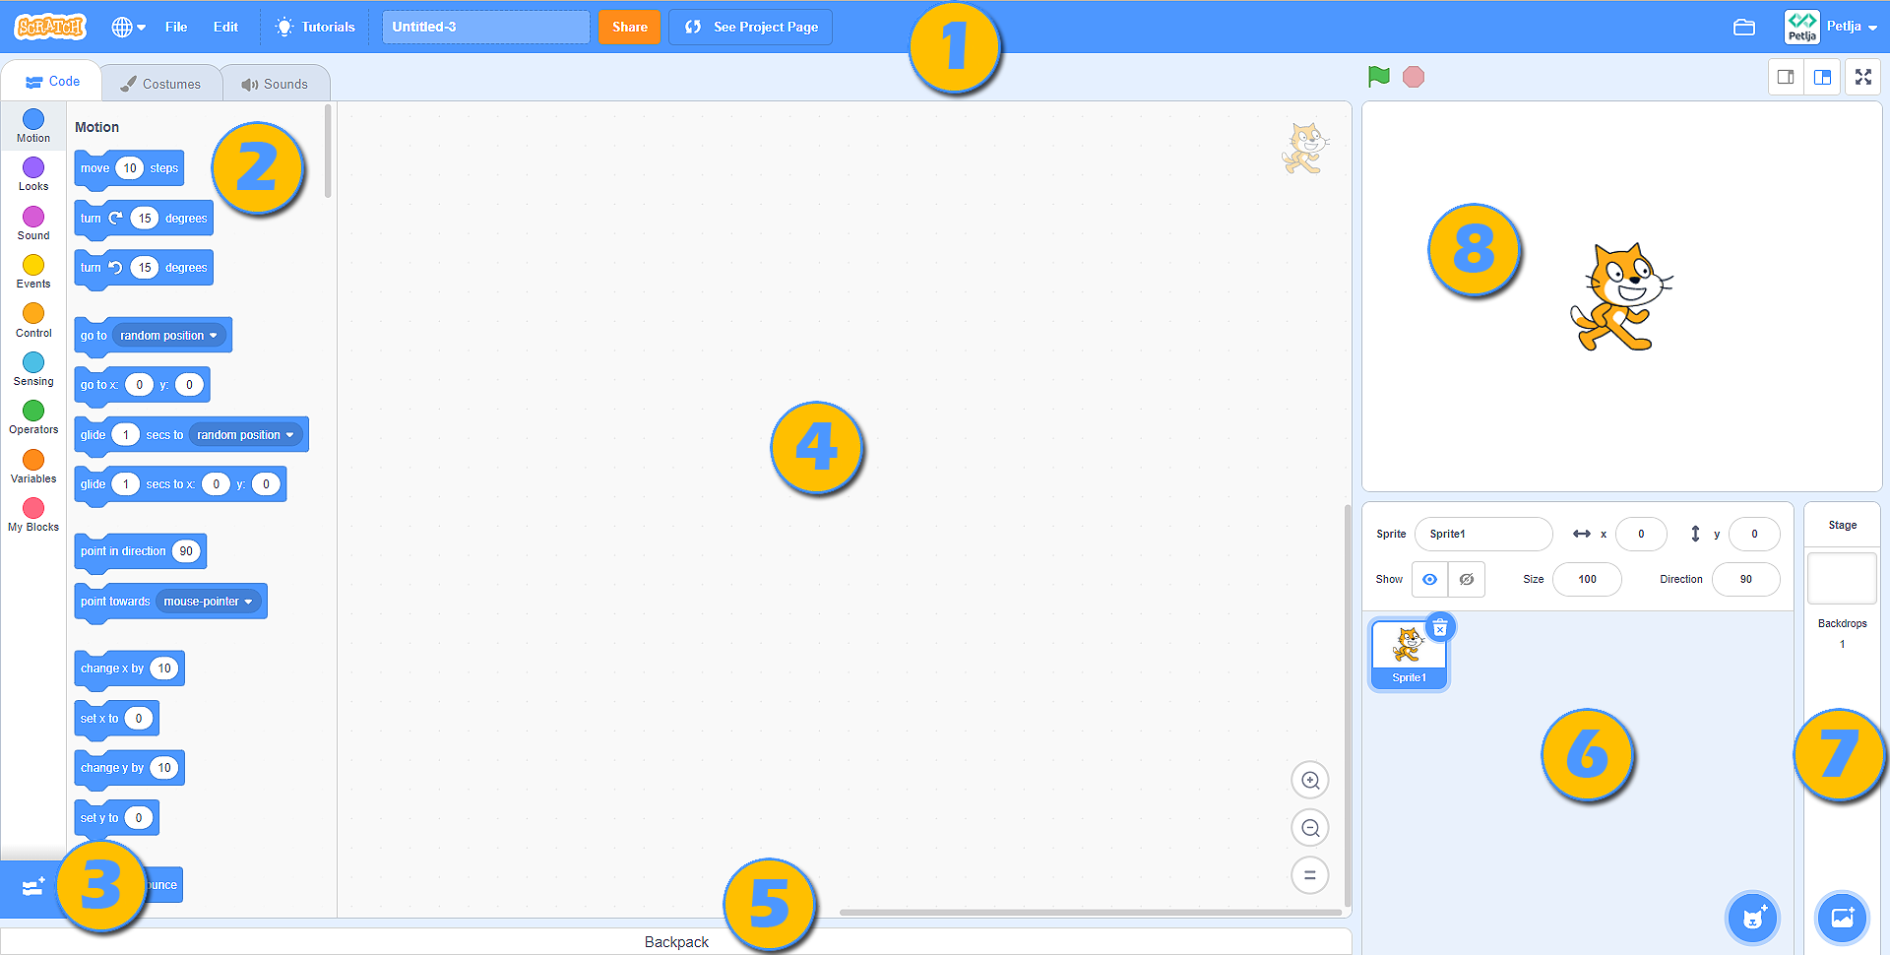
Task: Open the Choose a Sprite cat button
Action: (1752, 918)
